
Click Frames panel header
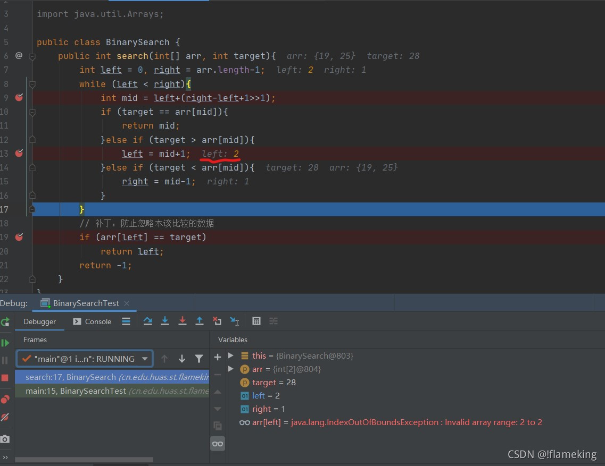pyautogui.click(x=35, y=340)
